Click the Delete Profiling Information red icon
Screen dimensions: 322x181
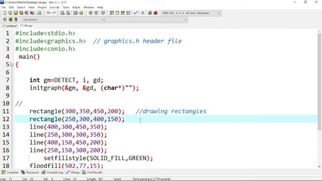(155, 13)
